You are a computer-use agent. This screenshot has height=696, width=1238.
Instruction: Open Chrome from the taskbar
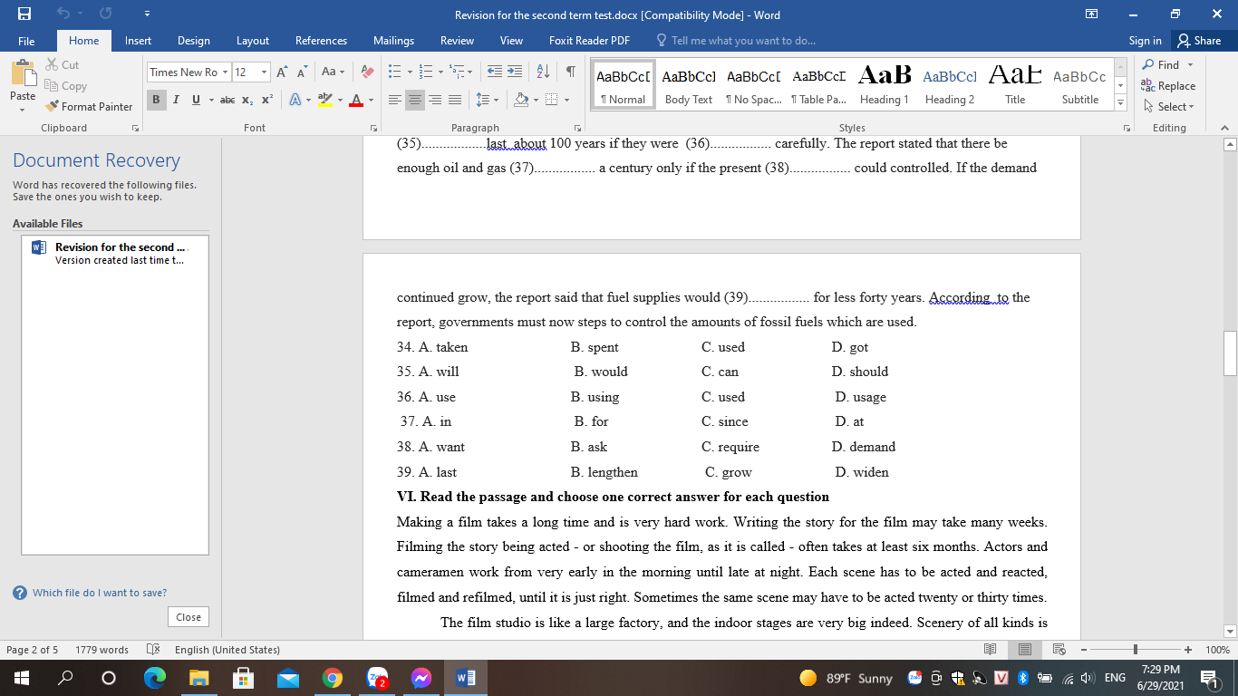pos(332,678)
